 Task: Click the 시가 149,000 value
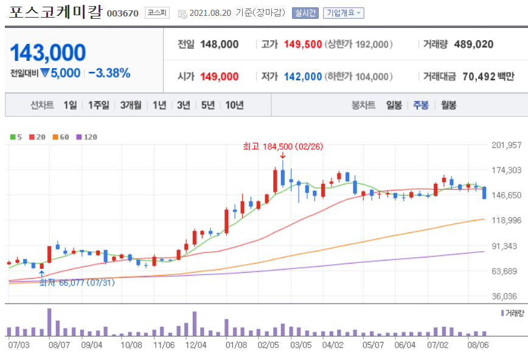point(219,77)
